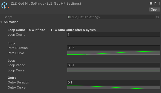Open the help reference icon
This screenshot has height=93, width=161.
(x=151, y=3)
